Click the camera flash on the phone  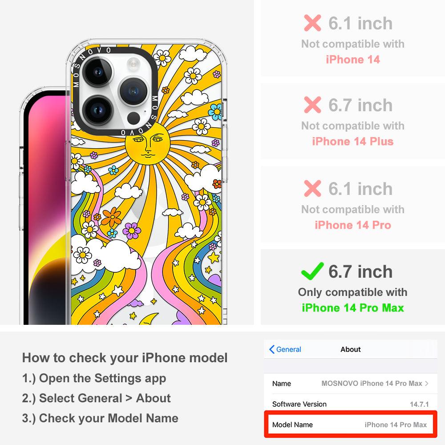133,64
